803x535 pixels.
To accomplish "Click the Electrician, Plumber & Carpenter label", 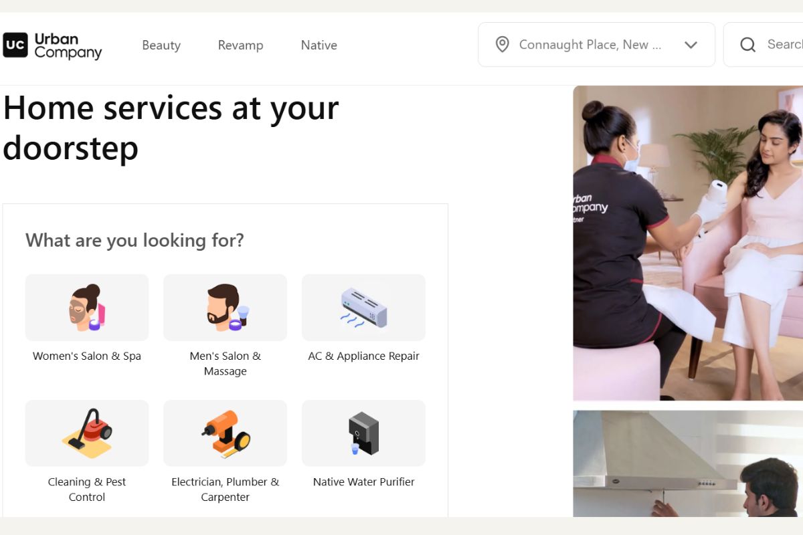I will pos(225,489).
